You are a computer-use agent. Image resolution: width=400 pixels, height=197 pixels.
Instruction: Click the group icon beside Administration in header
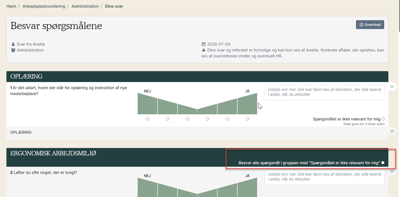pyautogui.click(x=13, y=50)
